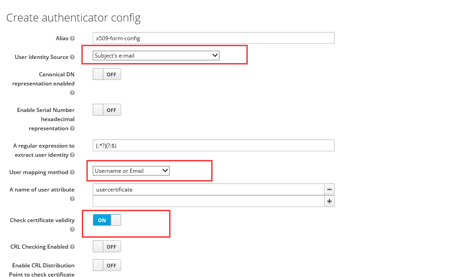The image size is (453, 277).
Task: Show help for User mapping method
Action: coord(71,172)
